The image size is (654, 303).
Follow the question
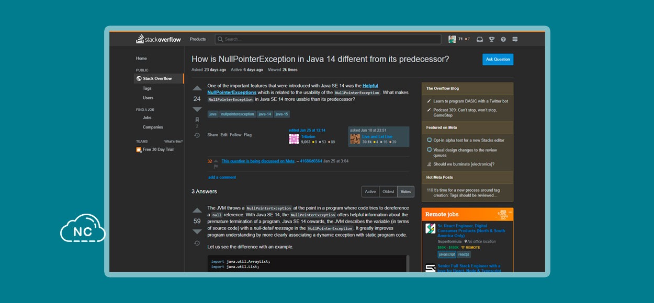(235, 135)
